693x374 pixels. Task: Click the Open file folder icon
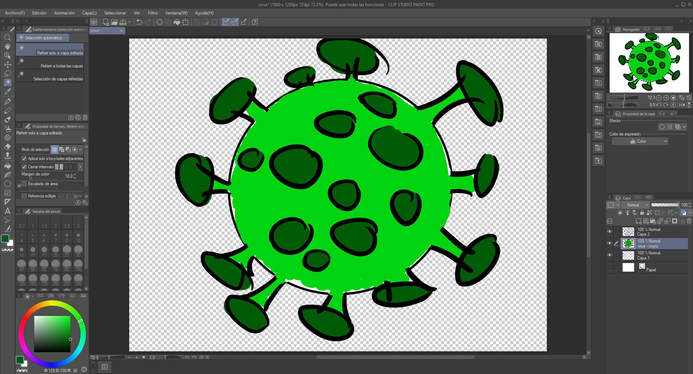pos(114,22)
